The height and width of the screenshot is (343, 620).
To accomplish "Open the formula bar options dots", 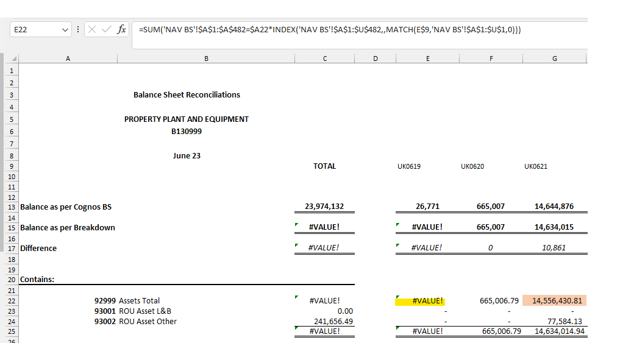I will (78, 29).
